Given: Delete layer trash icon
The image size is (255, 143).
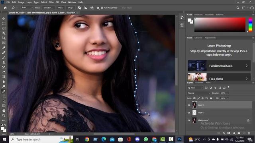Looking at the screenshot, I should (249, 133).
